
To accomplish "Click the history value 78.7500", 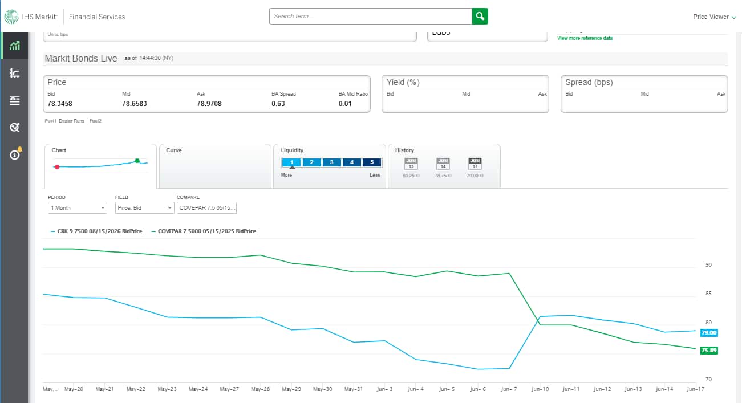I will pos(443,176).
